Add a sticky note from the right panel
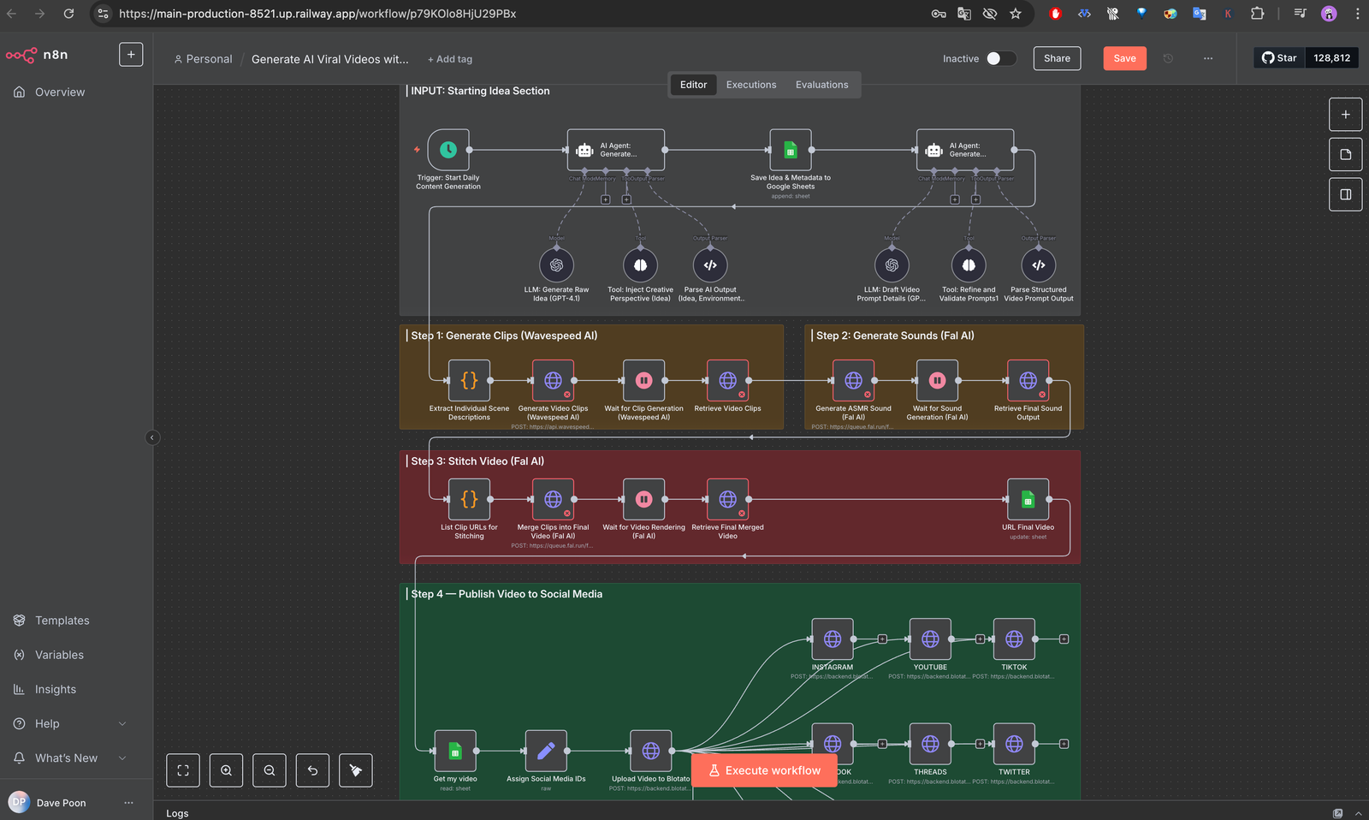 click(1345, 154)
